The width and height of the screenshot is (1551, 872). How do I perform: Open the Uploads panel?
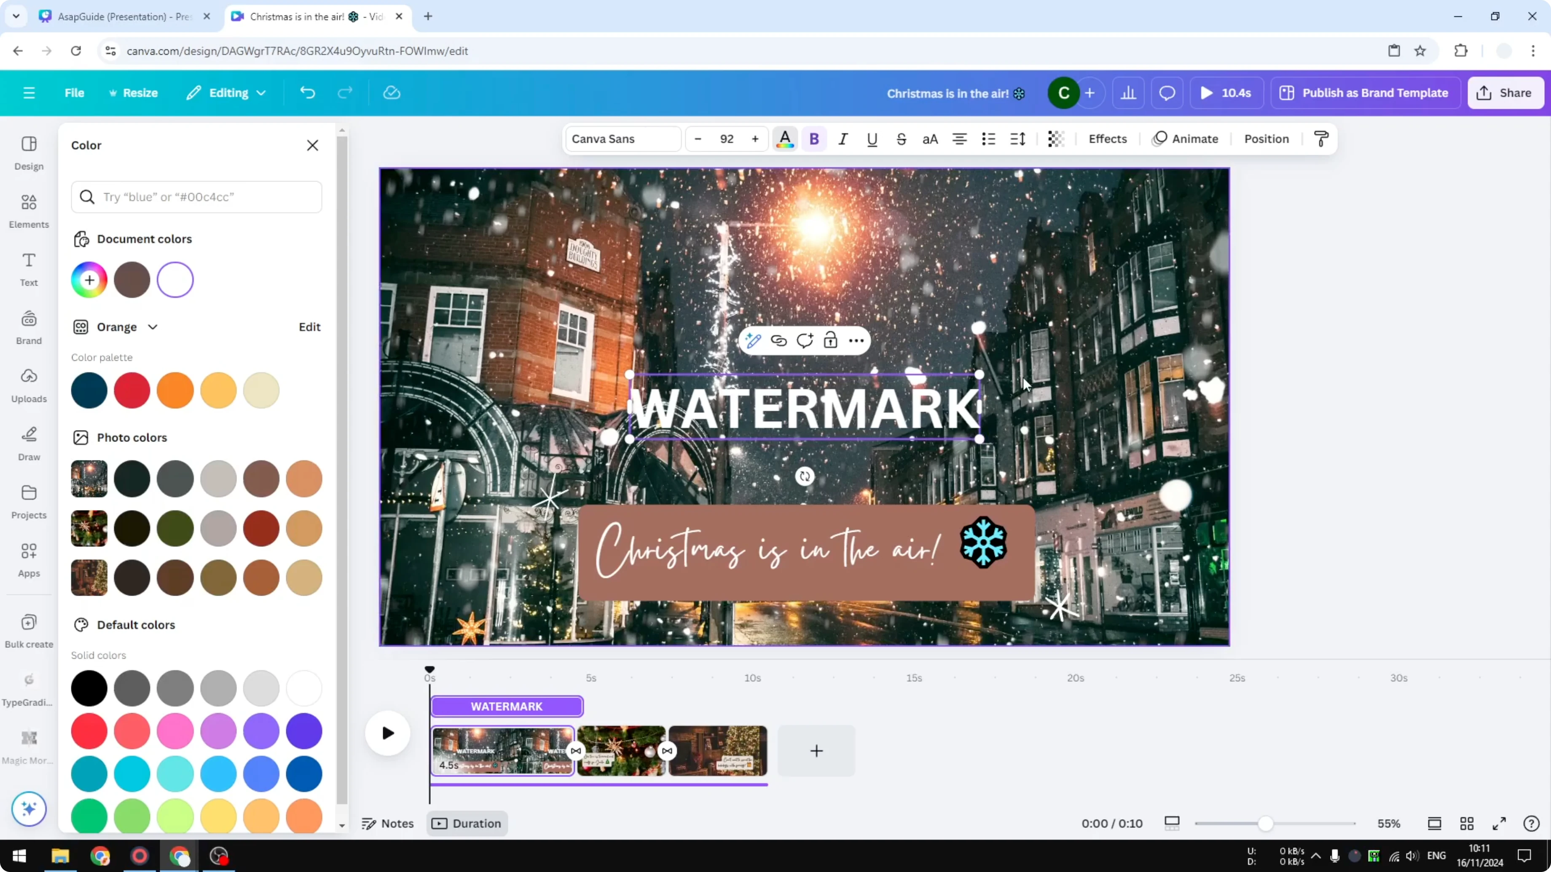tap(28, 385)
